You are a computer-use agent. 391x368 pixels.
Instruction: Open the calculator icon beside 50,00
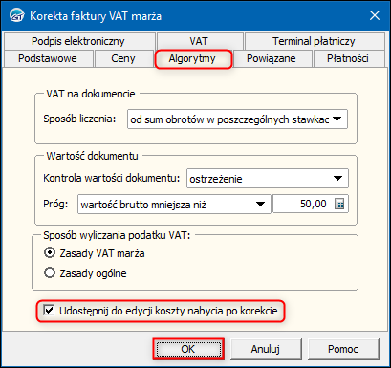click(x=339, y=204)
